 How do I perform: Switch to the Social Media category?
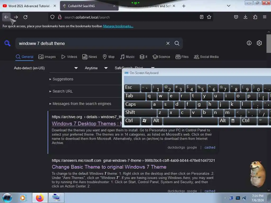(x=206, y=57)
